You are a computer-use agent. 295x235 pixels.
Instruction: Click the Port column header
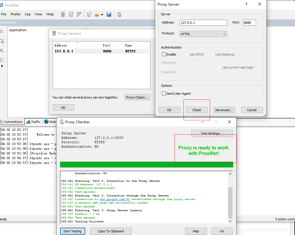point(112,45)
